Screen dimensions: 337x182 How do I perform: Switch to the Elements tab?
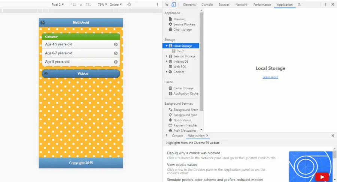(x=189, y=5)
